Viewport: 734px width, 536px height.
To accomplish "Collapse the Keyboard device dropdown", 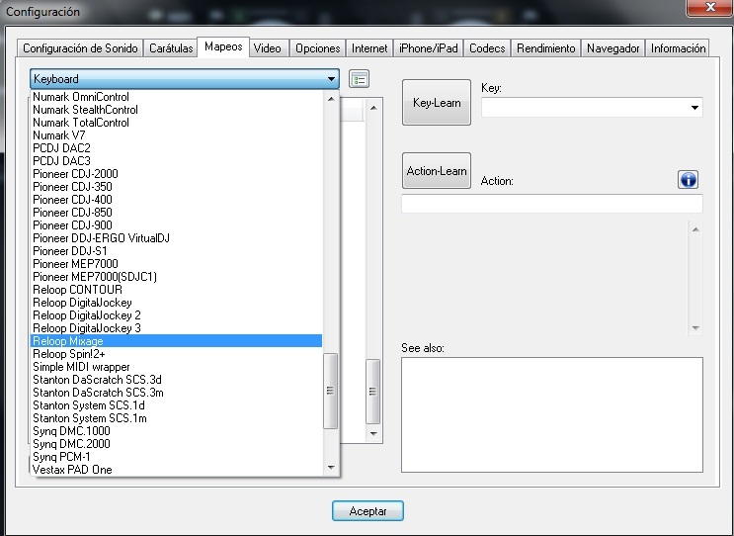I will (x=331, y=79).
